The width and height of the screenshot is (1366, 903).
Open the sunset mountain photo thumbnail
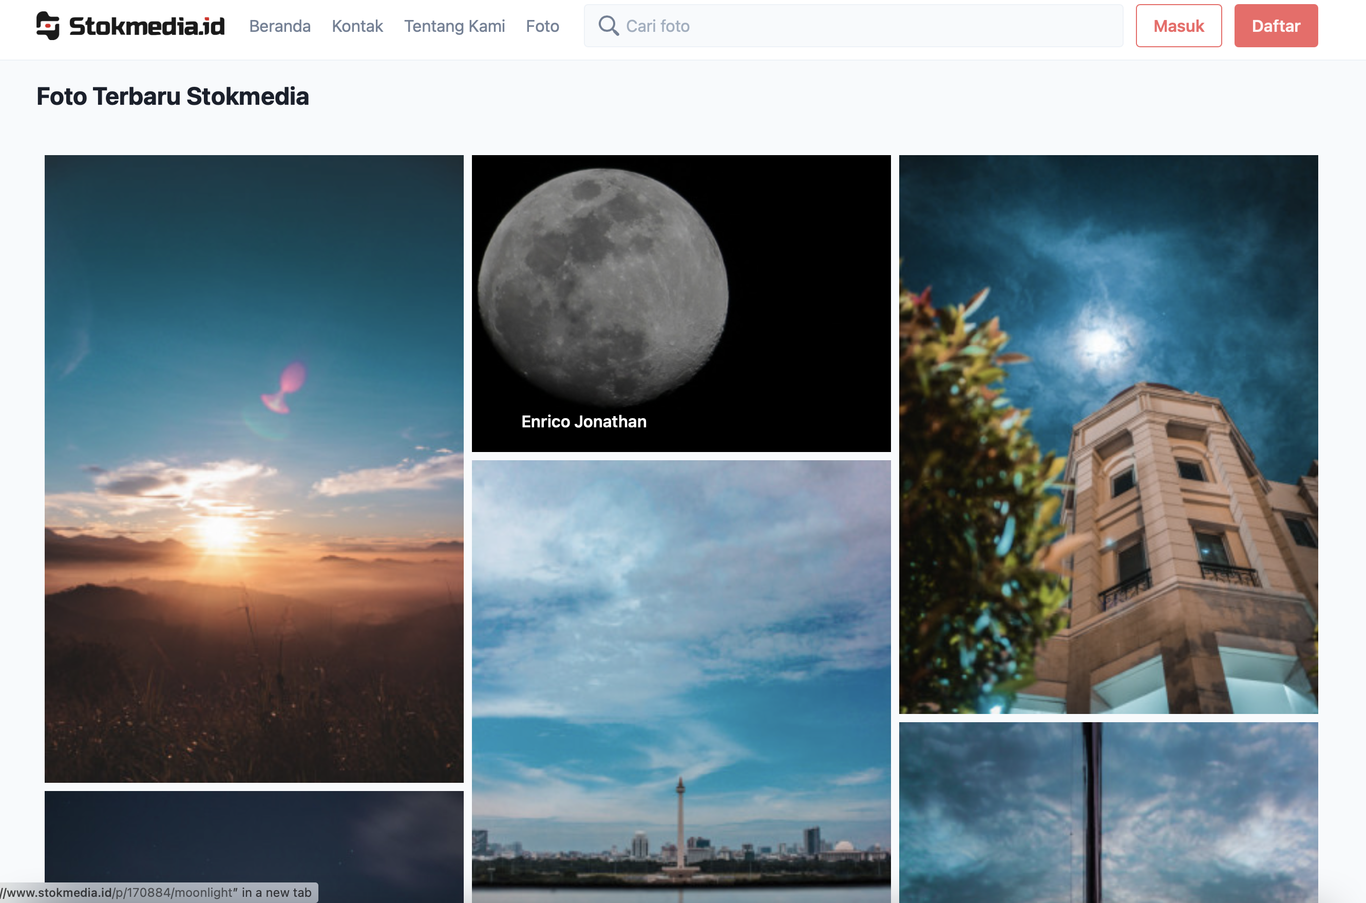[x=254, y=468]
